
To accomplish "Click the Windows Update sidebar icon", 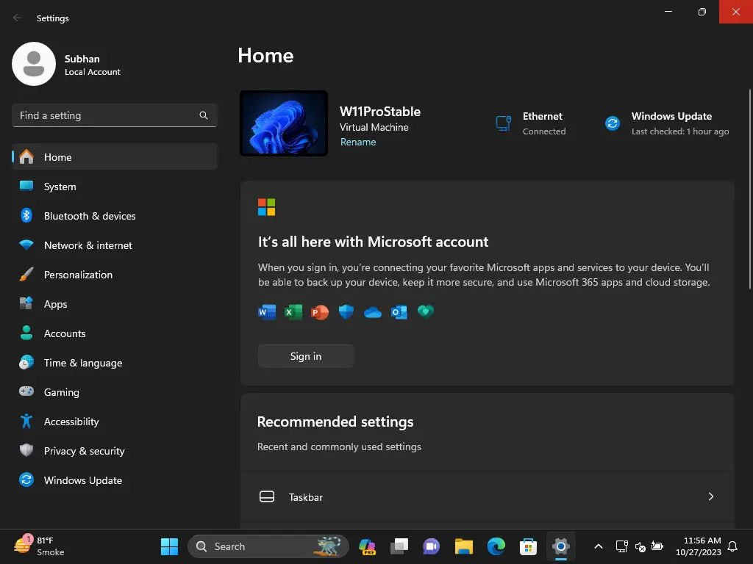I will pyautogui.click(x=26, y=480).
